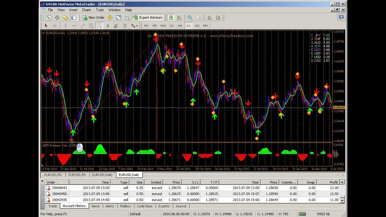Click account history scrollbar up arrow
Screen dimensions: 386x217
tap(342, 182)
